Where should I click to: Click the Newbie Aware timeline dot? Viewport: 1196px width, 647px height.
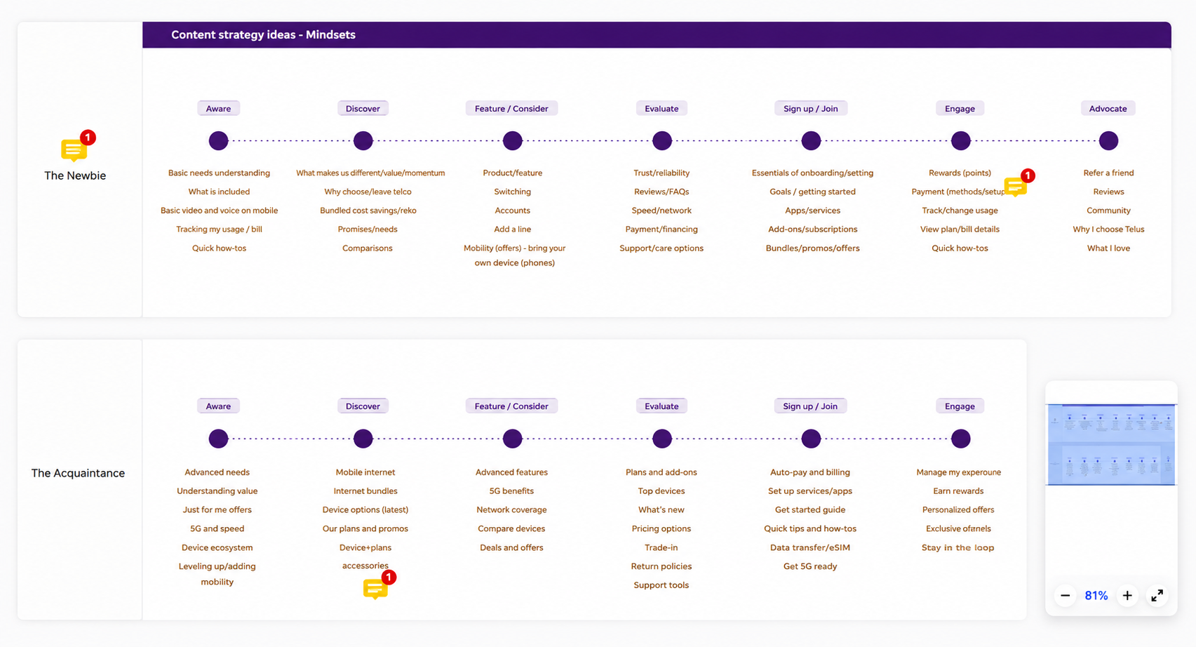218,140
